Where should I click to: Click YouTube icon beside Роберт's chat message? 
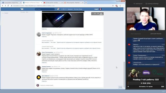click(129, 55)
